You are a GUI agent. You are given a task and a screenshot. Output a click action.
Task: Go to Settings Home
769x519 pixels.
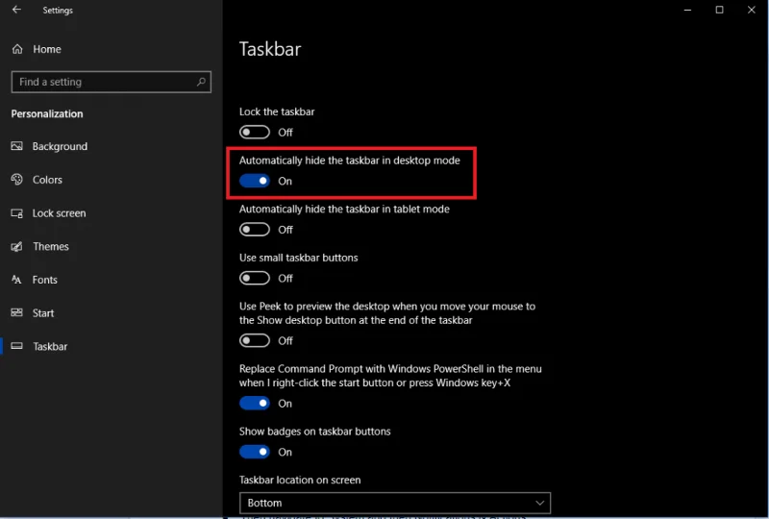point(111,49)
